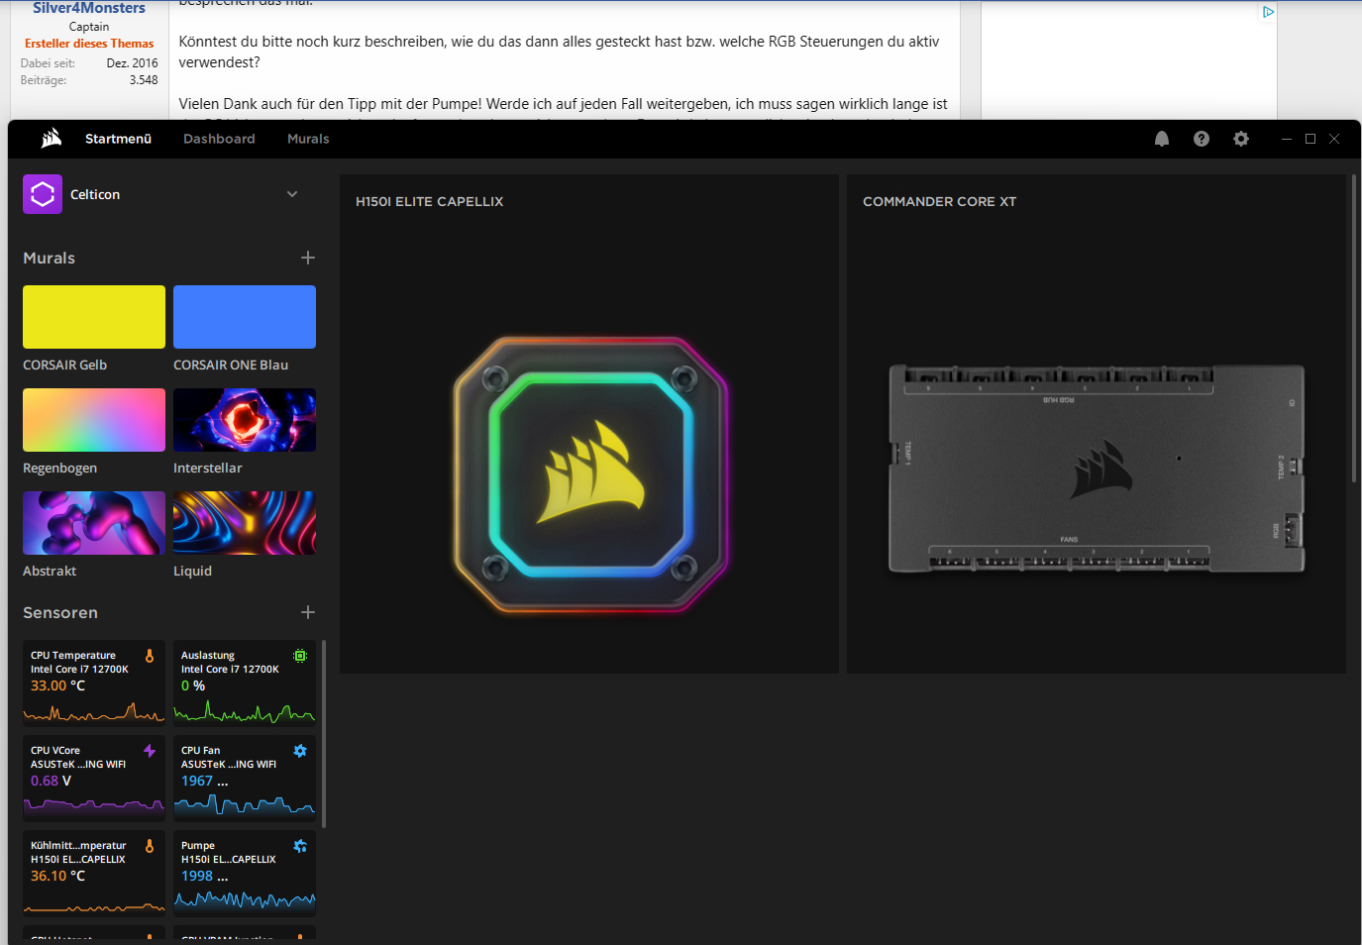This screenshot has width=1362, height=945.
Task: Switch to the Murals tab
Action: (x=308, y=139)
